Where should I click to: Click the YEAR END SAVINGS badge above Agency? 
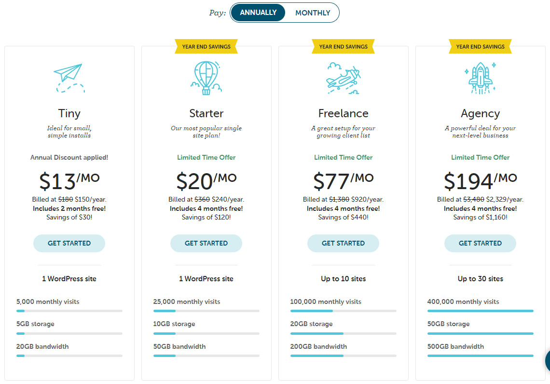(480, 46)
